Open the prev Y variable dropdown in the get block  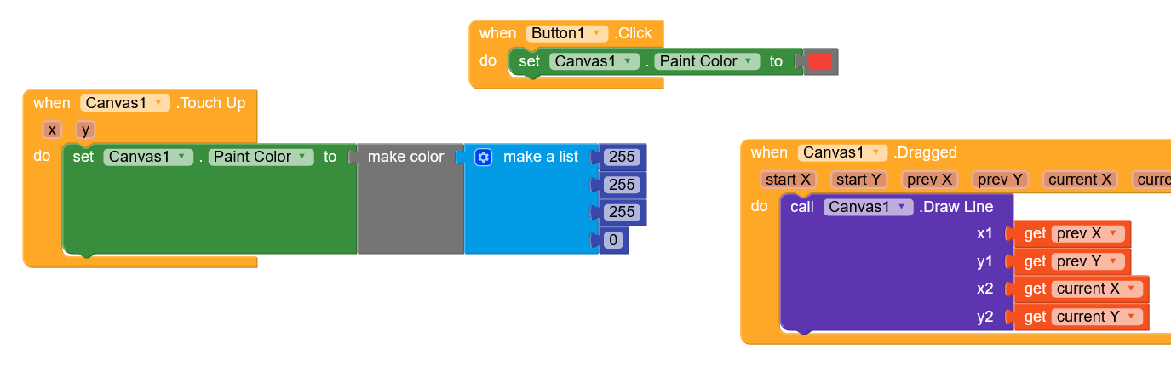pyautogui.click(x=1088, y=261)
